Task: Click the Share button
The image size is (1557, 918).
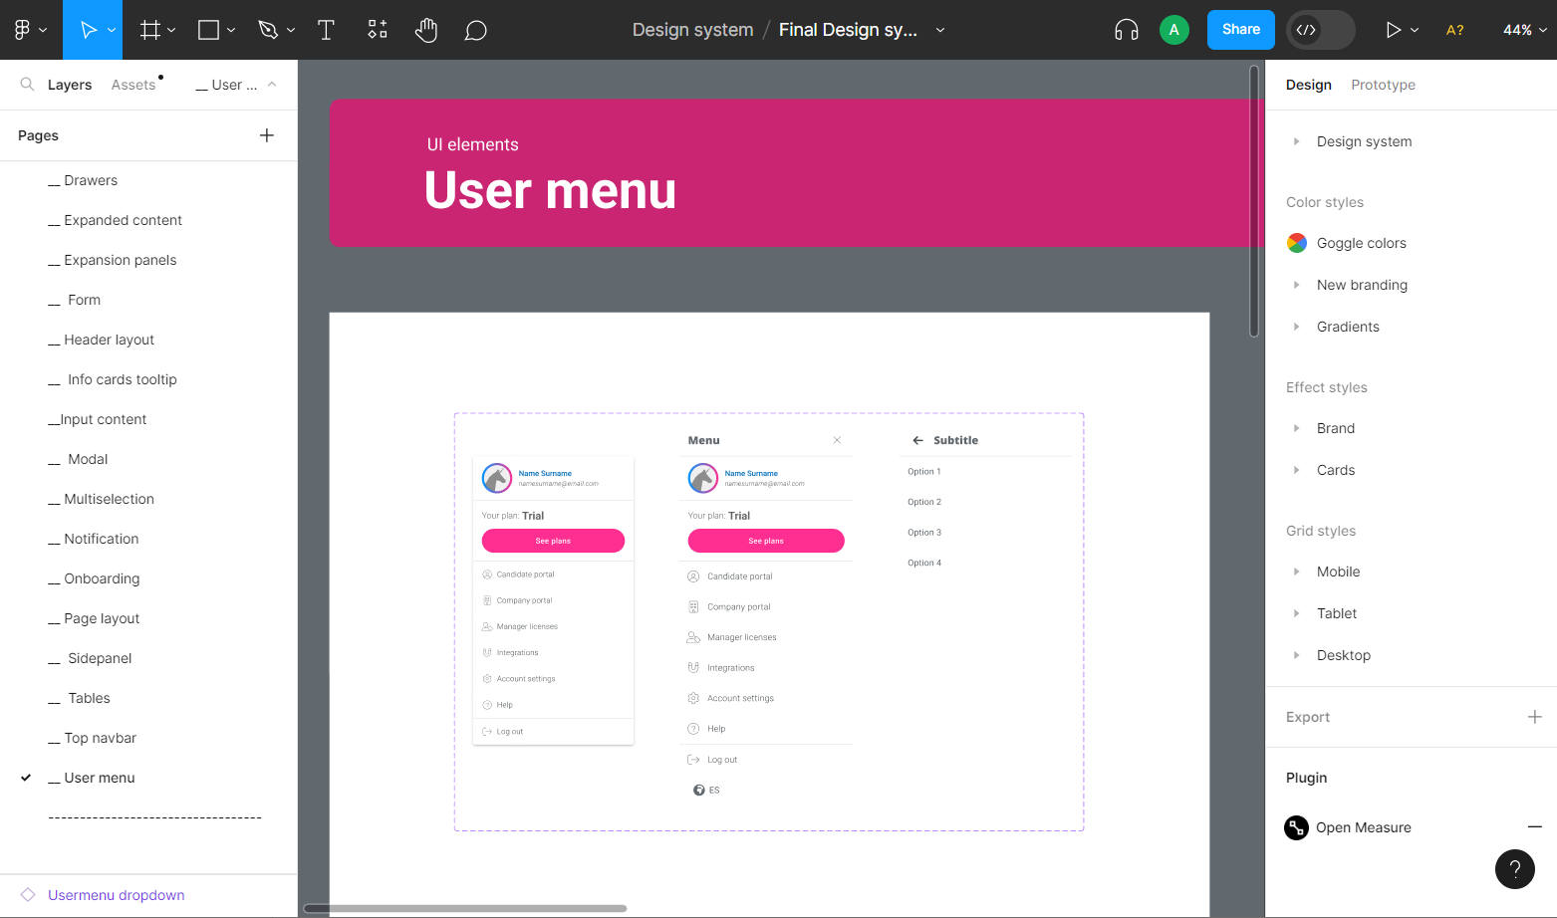Action: coord(1241,30)
